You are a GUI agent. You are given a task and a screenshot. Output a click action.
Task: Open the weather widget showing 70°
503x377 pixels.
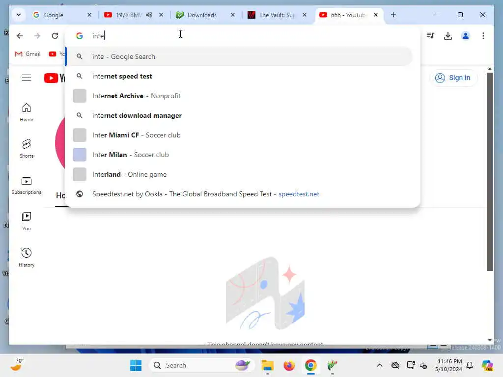[17, 365]
